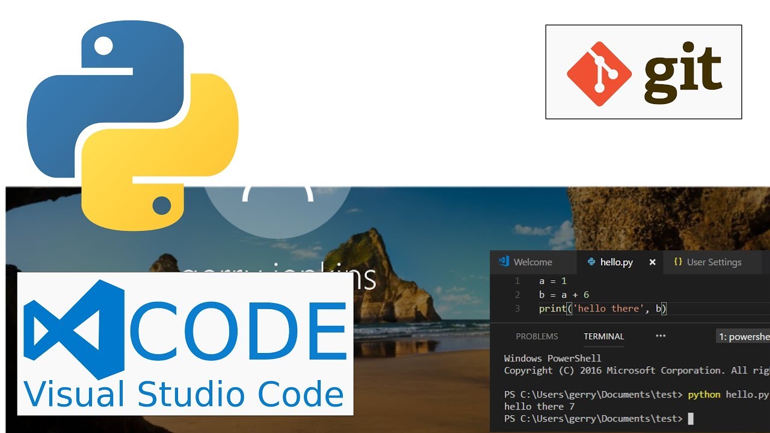This screenshot has height=433, width=770.
Task: Click 'Windows PowerShell' text in the terminal
Action: 552,358
